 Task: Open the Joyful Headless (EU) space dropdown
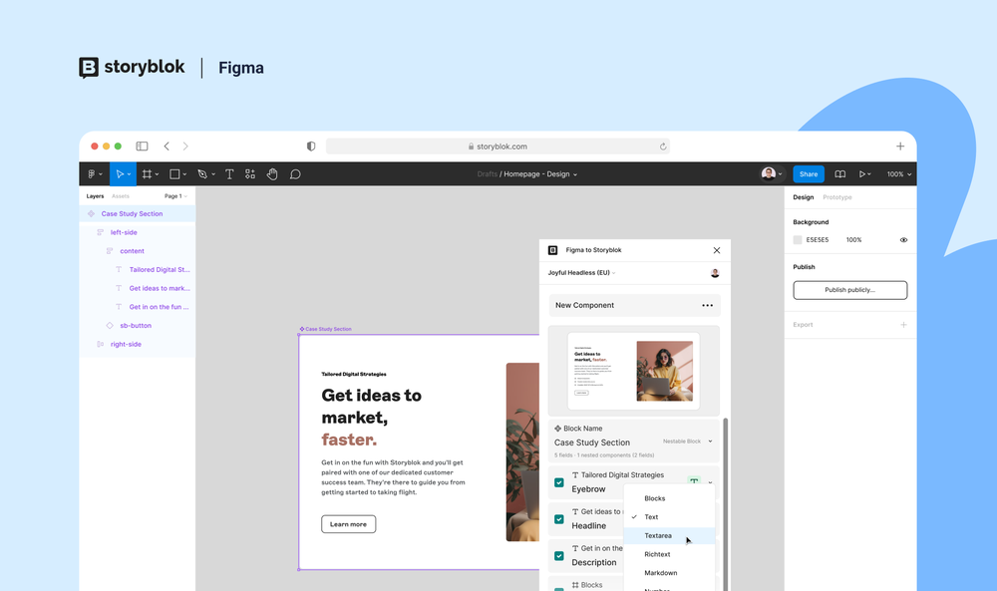582,273
